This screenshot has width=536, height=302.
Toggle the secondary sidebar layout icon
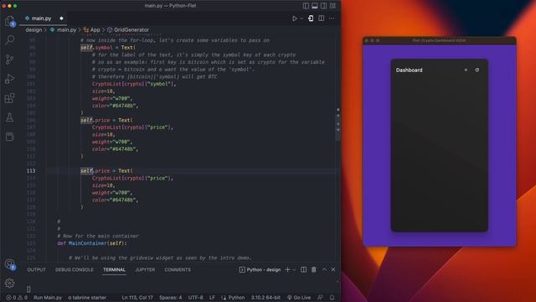tap(323, 6)
